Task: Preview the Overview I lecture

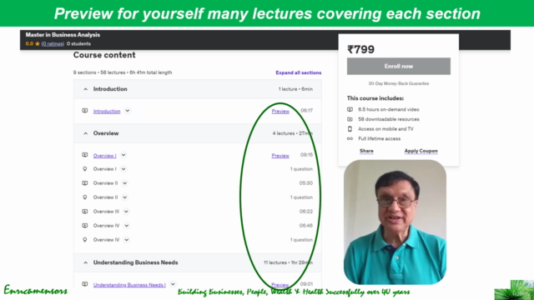Action: coord(280,156)
